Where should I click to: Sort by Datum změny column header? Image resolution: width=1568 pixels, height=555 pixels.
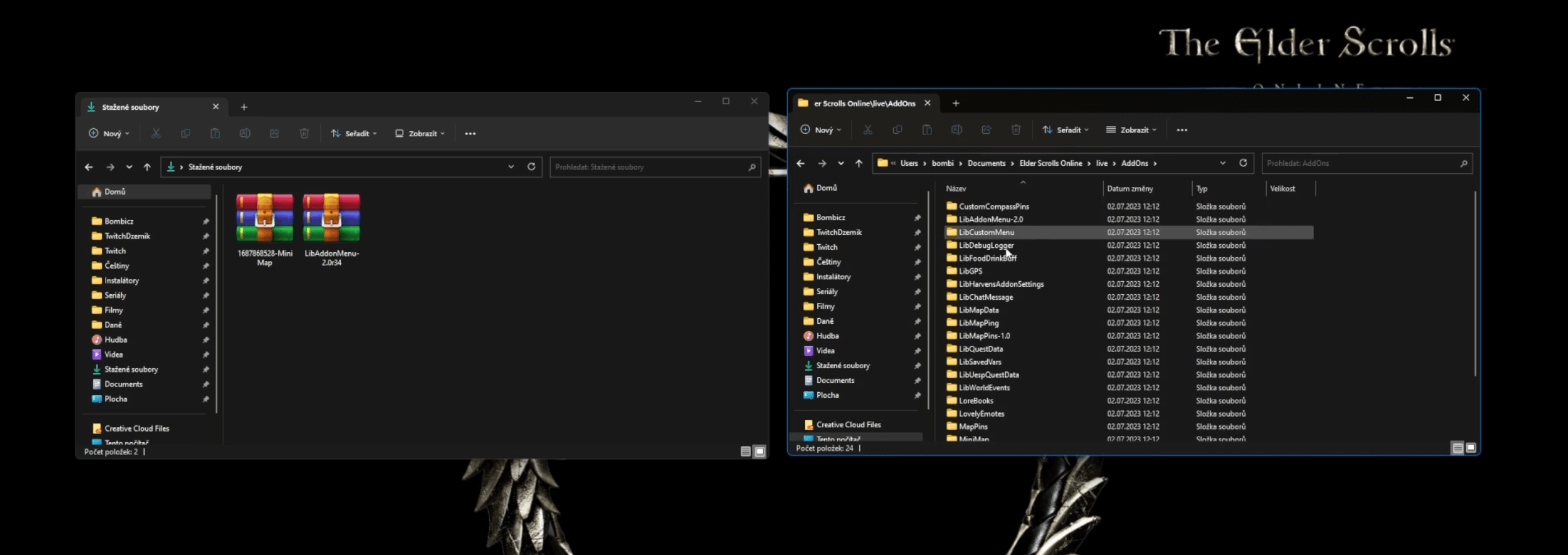(1147, 189)
